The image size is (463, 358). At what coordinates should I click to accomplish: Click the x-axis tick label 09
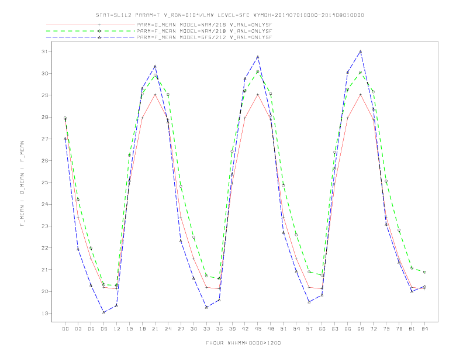click(x=103, y=329)
